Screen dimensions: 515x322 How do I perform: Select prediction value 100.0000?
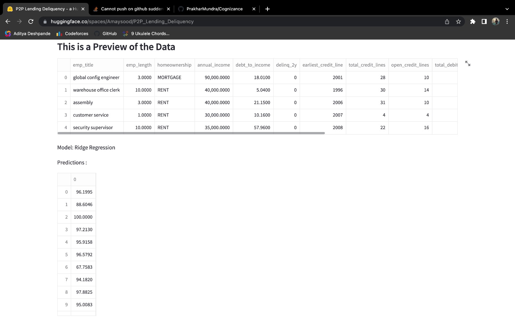pyautogui.click(x=83, y=217)
